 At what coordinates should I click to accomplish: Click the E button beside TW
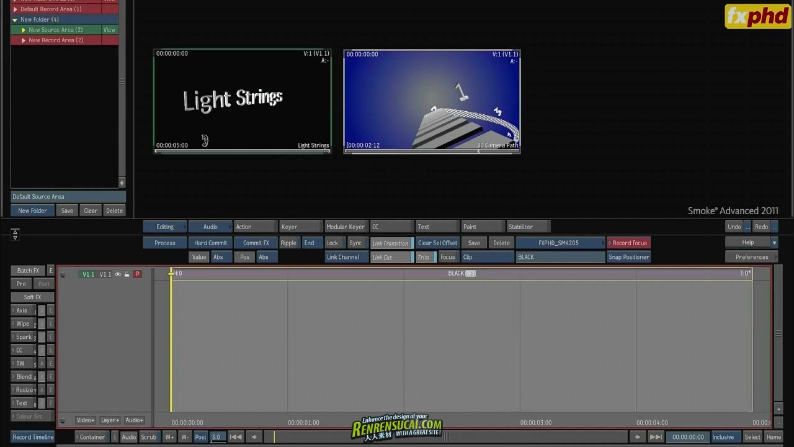click(51, 363)
